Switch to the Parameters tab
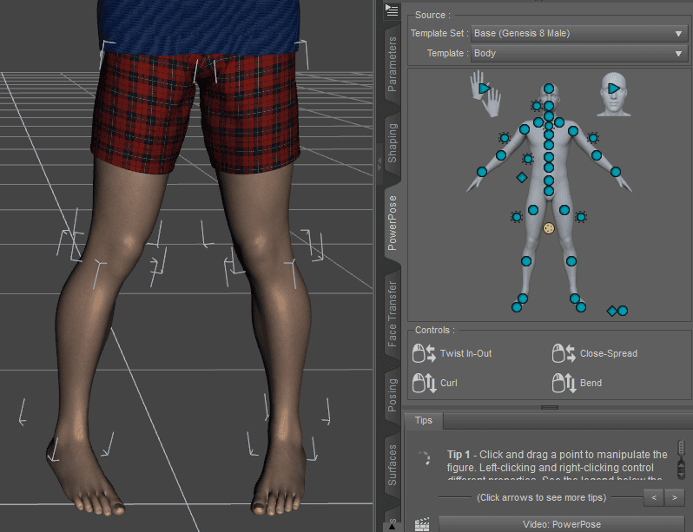This screenshot has height=532, width=693. click(392, 64)
